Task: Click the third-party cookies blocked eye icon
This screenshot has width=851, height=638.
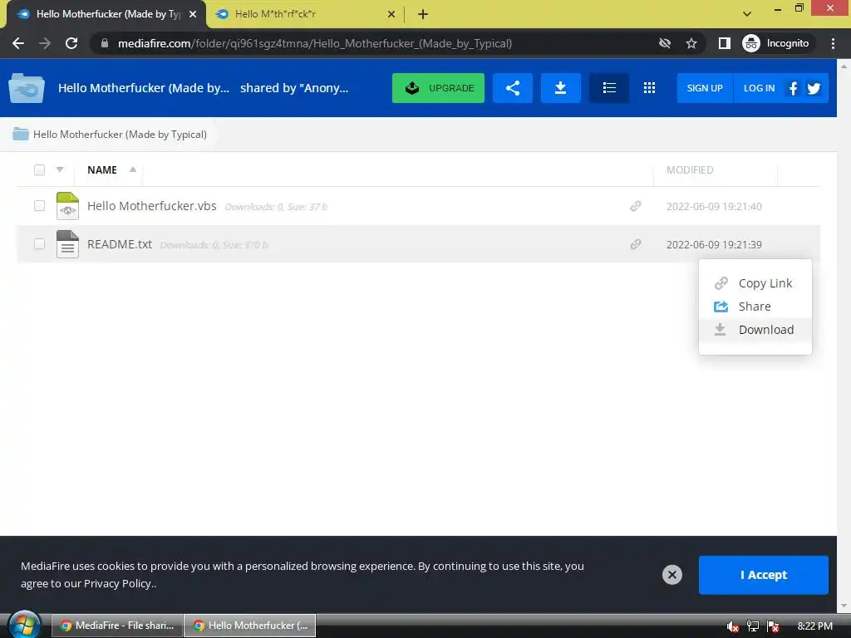Action: (x=665, y=43)
